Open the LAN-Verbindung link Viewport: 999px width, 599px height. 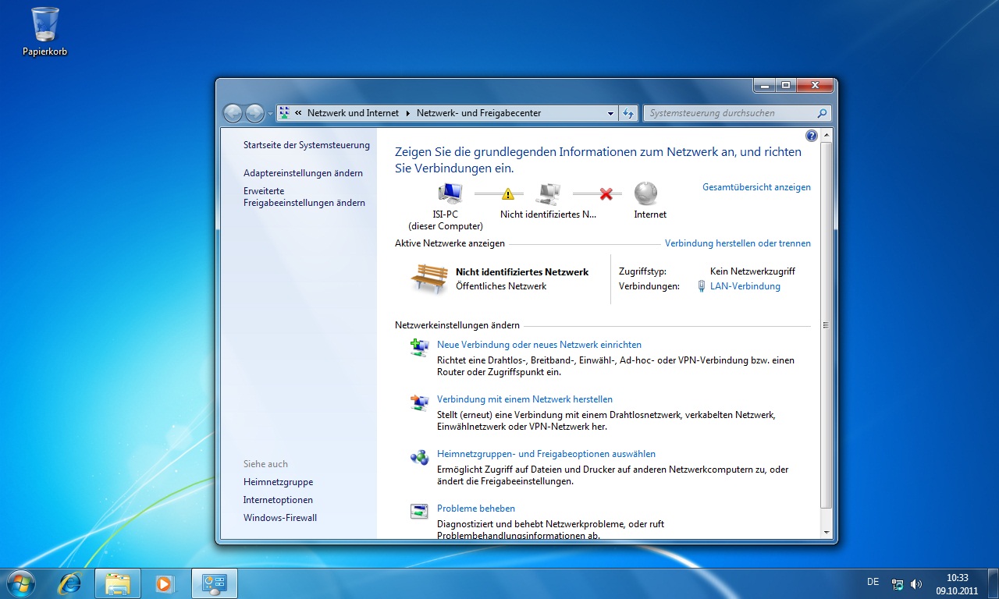click(745, 286)
